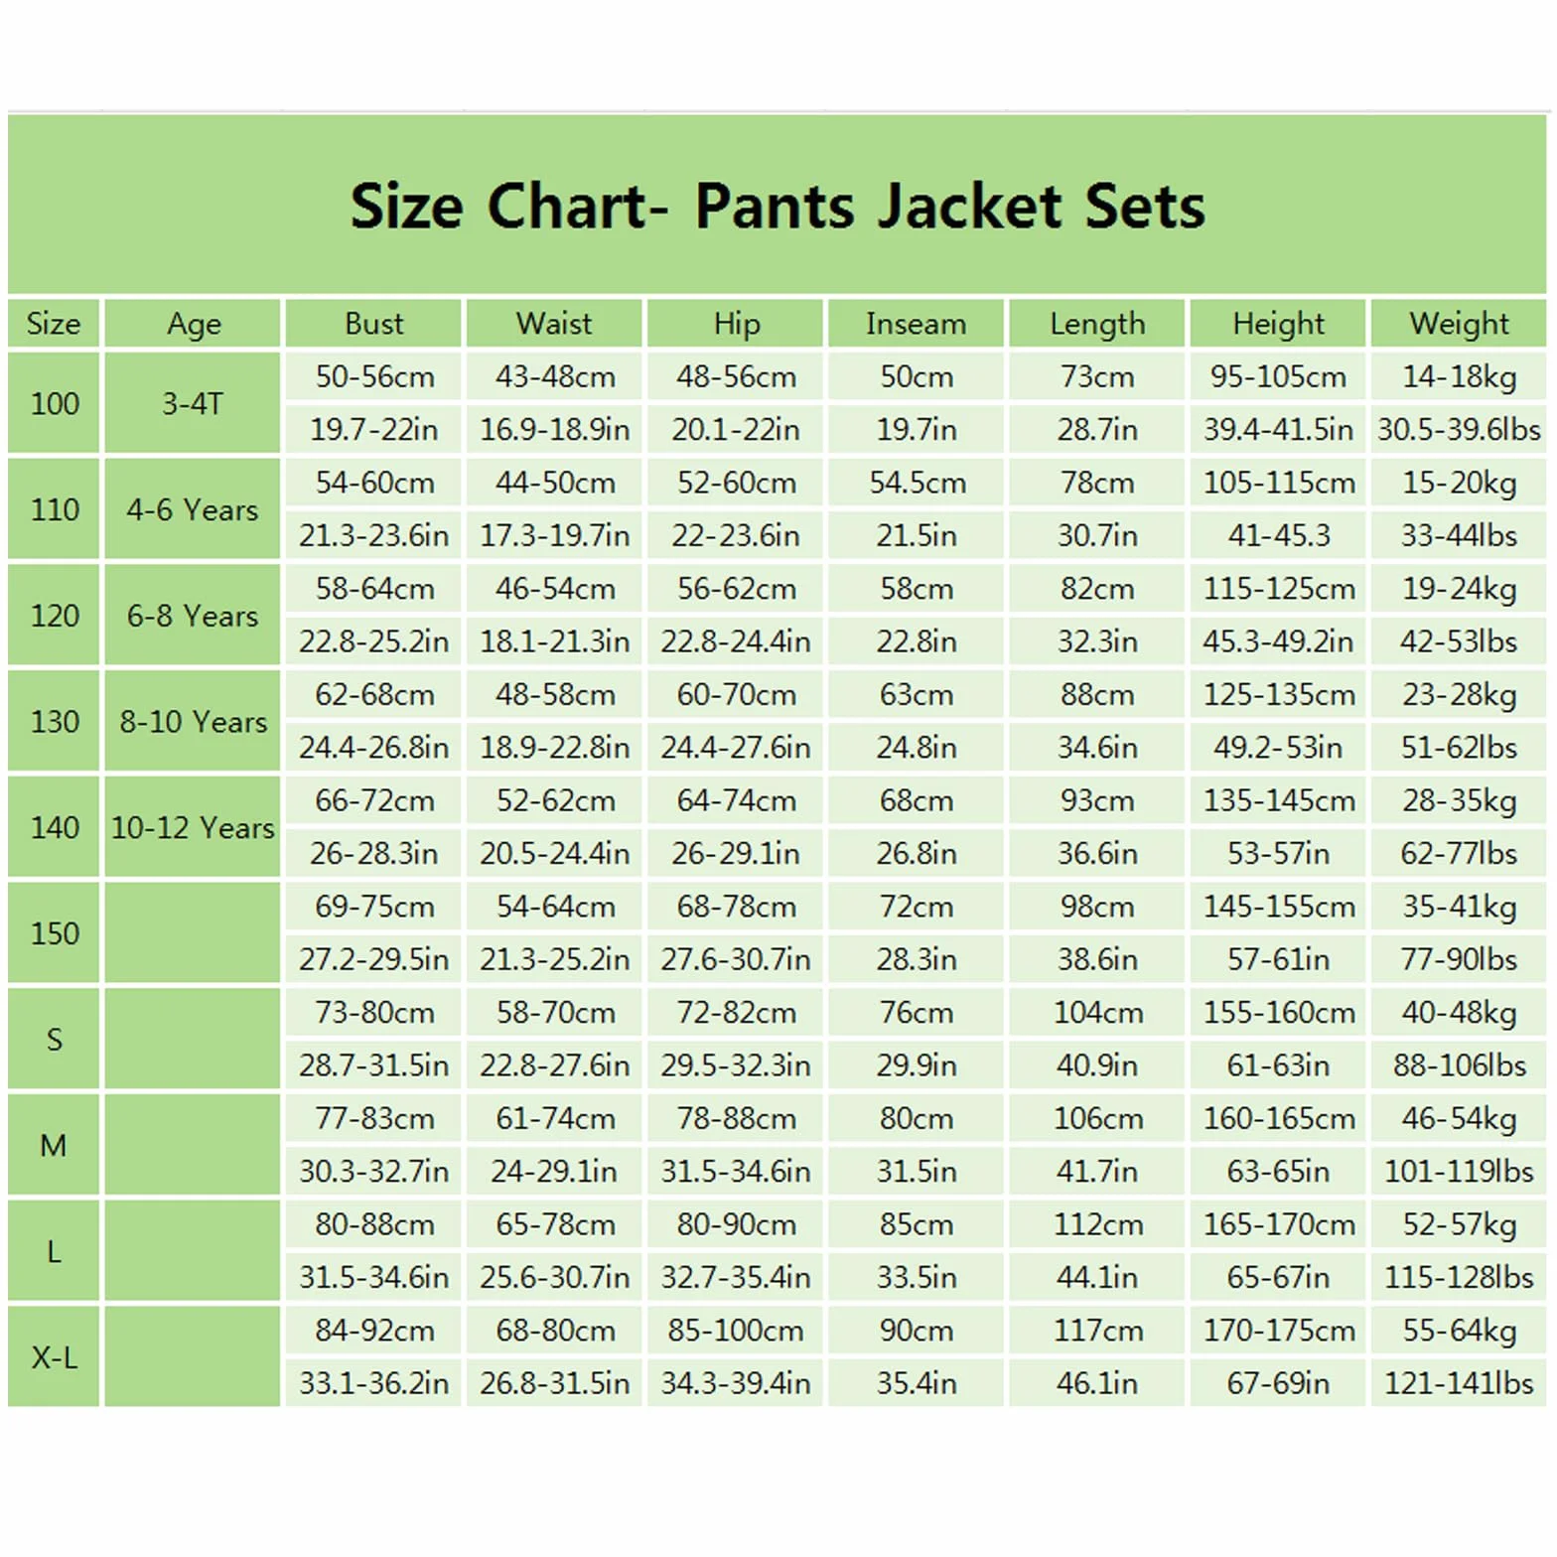The width and height of the screenshot is (1557, 1557).
Task: Click the 54.5cm inseam cell
Action: 916,483
